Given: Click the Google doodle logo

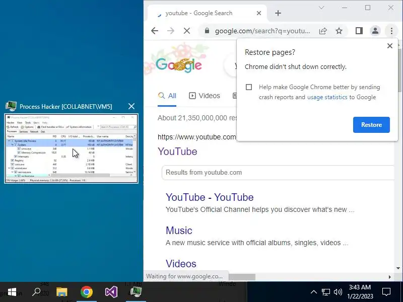Looking at the screenshot, I should click(x=178, y=64).
